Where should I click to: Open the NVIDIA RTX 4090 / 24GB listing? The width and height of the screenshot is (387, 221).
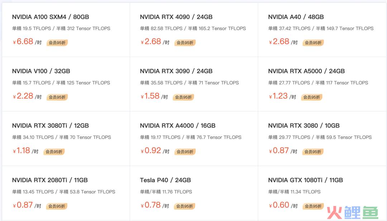click(x=194, y=30)
